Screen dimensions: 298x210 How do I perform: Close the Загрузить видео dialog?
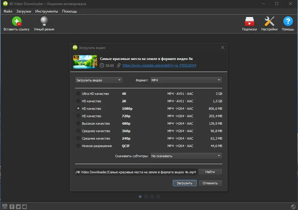pos(223,47)
